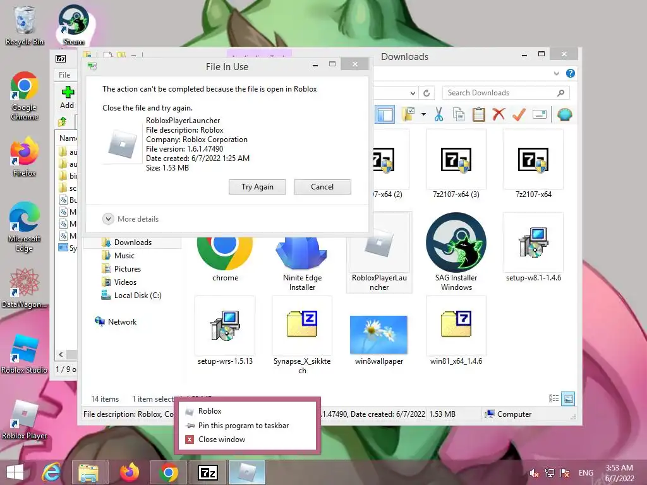Image resolution: width=647 pixels, height=485 pixels.
Task: Click the muted volume tray icon
Action: pos(534,472)
